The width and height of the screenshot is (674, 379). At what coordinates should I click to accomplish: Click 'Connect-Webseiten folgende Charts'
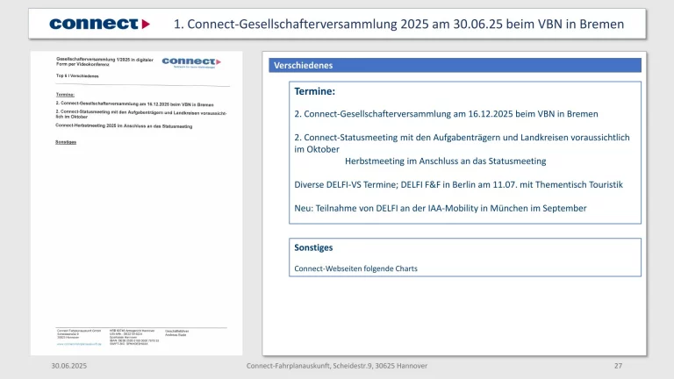(x=355, y=268)
